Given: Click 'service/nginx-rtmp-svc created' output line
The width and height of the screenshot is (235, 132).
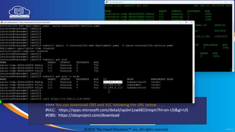Looking at the screenshot, I should (x=24, y=51).
